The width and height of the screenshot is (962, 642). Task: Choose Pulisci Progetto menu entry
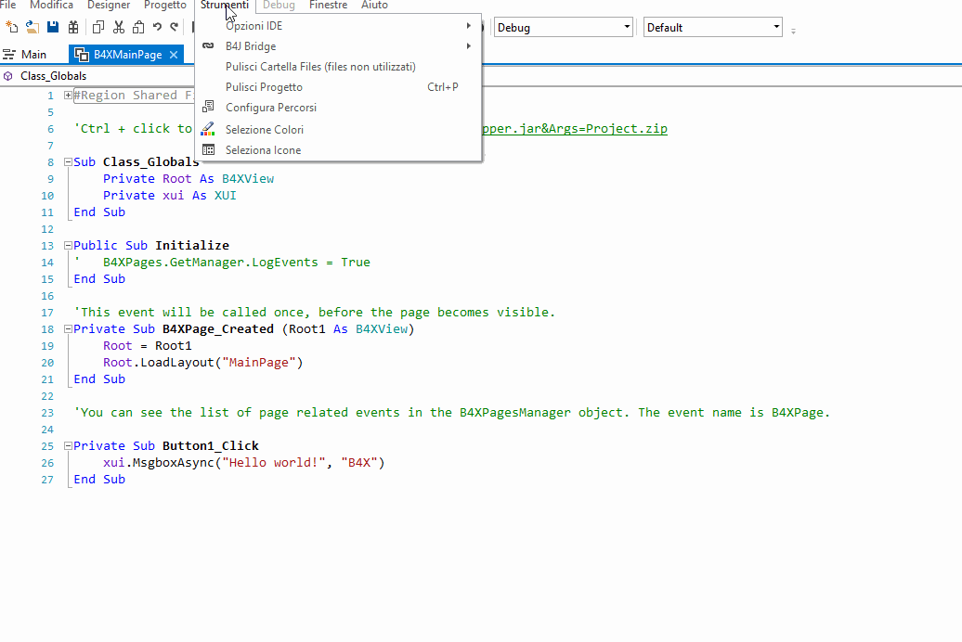pos(338,86)
